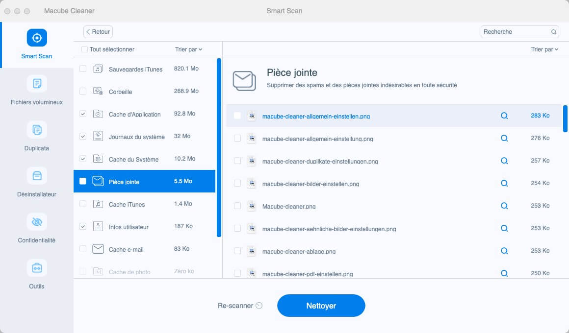Image resolution: width=569 pixels, height=333 pixels.
Task: Go back with the Retour button
Action: [x=98, y=32]
